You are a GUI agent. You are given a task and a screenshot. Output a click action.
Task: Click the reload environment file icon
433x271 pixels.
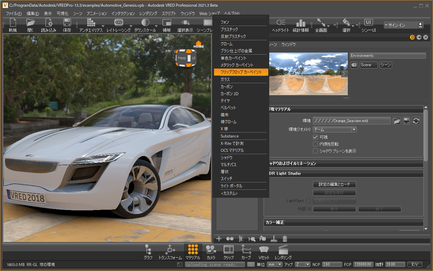tap(416, 121)
